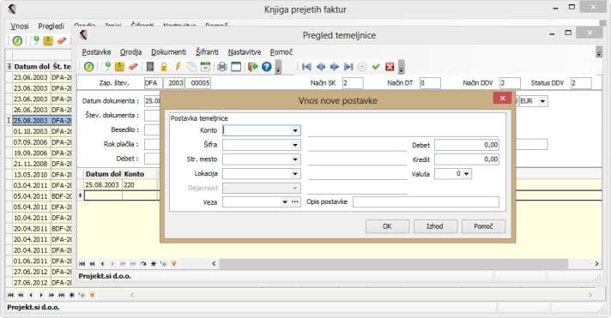Viewport: 611px width, 318px height.
Task: Click the OK button in the dialog
Action: point(387,226)
